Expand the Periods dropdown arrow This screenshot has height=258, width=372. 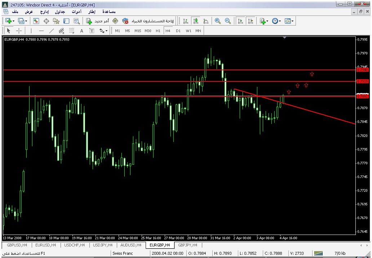(280, 21)
